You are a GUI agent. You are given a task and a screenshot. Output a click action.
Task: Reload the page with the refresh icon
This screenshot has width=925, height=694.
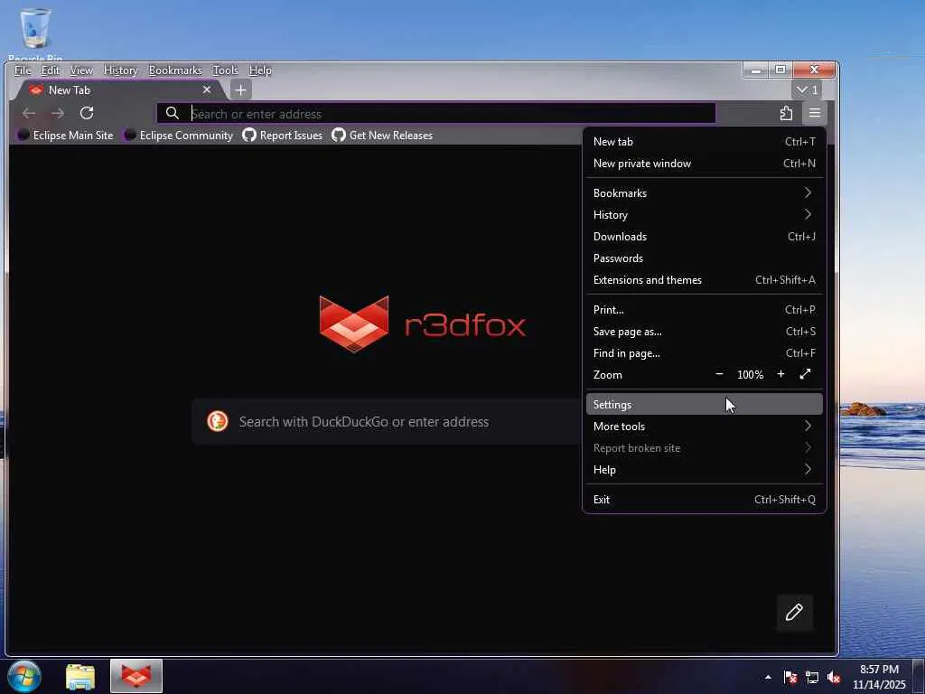click(87, 113)
